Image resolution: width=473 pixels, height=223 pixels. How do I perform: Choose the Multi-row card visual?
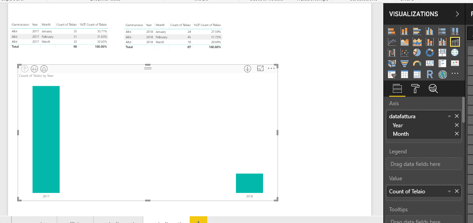pos(442,63)
